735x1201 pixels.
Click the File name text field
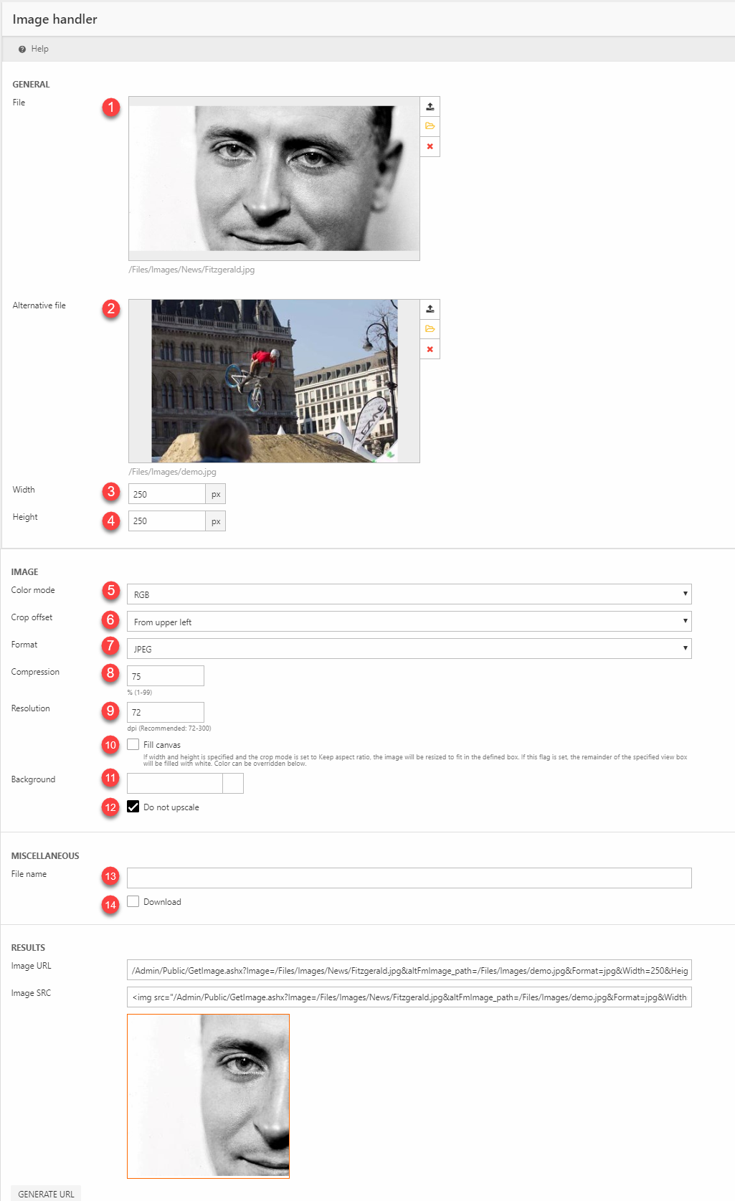tap(409, 878)
